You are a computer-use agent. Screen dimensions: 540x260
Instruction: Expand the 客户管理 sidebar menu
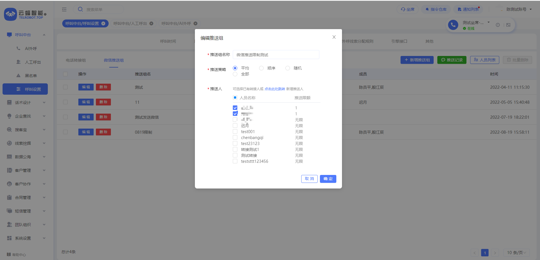[44, 170]
